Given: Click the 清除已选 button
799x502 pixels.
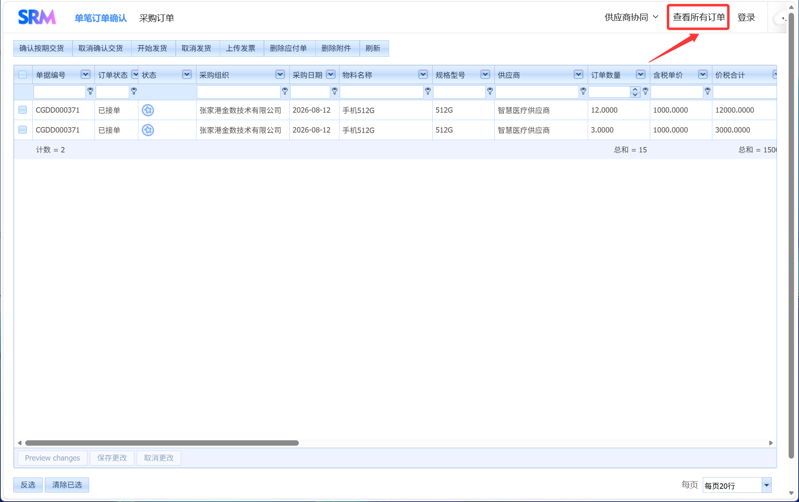Looking at the screenshot, I should tap(67, 485).
